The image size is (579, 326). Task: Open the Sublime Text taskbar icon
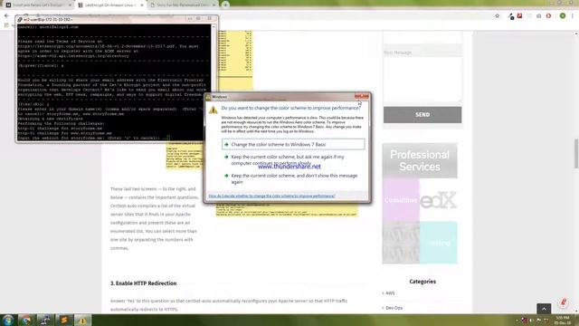pos(64,320)
